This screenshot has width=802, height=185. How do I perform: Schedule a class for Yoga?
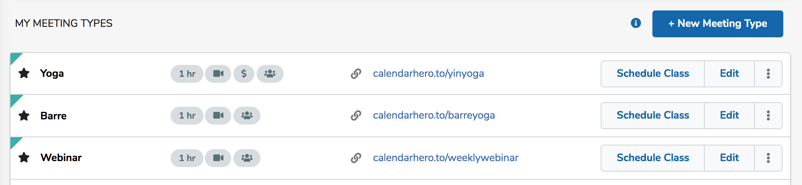(x=653, y=73)
